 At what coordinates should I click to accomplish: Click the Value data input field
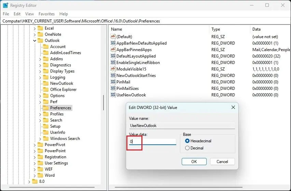point(153,142)
